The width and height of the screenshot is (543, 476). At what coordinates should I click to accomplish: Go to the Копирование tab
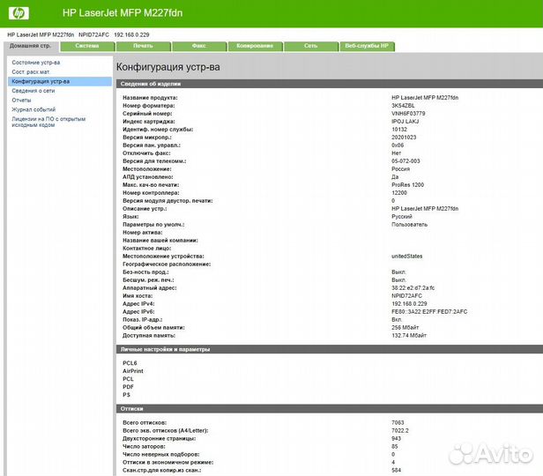[x=256, y=46]
